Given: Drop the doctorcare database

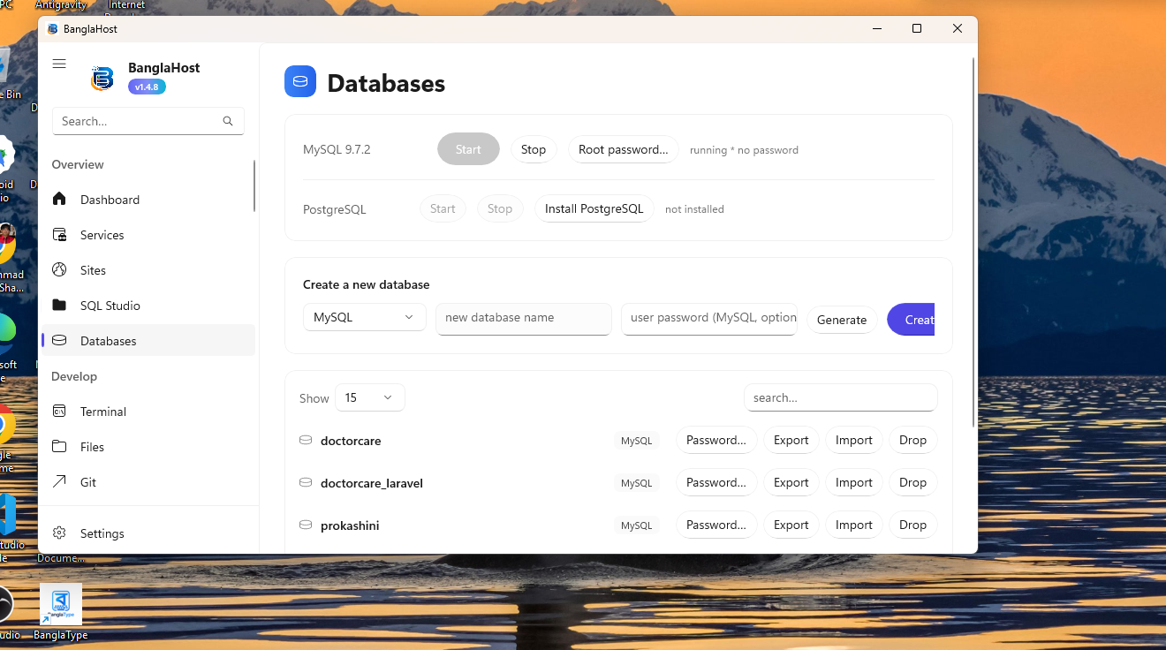Looking at the screenshot, I should 913,440.
